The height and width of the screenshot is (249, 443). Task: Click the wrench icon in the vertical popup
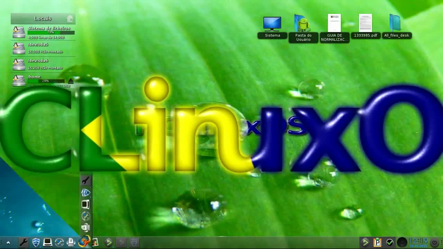tap(85, 180)
